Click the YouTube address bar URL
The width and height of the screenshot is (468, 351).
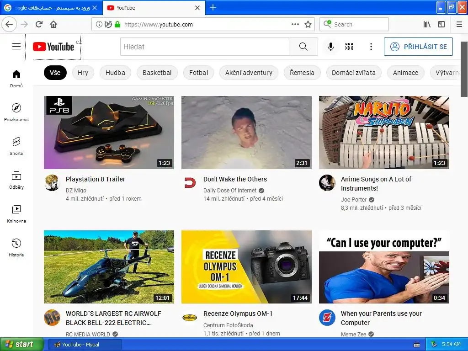click(158, 25)
